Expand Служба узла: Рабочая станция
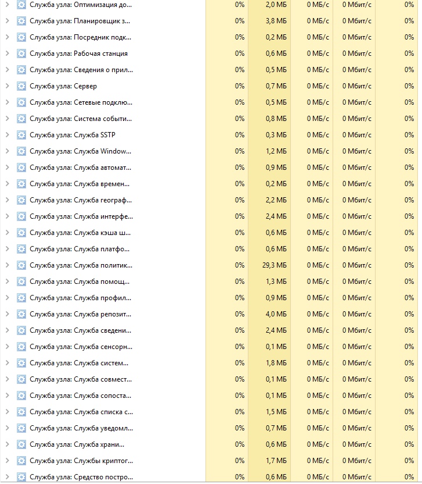The height and width of the screenshot is (484, 422). (7, 54)
